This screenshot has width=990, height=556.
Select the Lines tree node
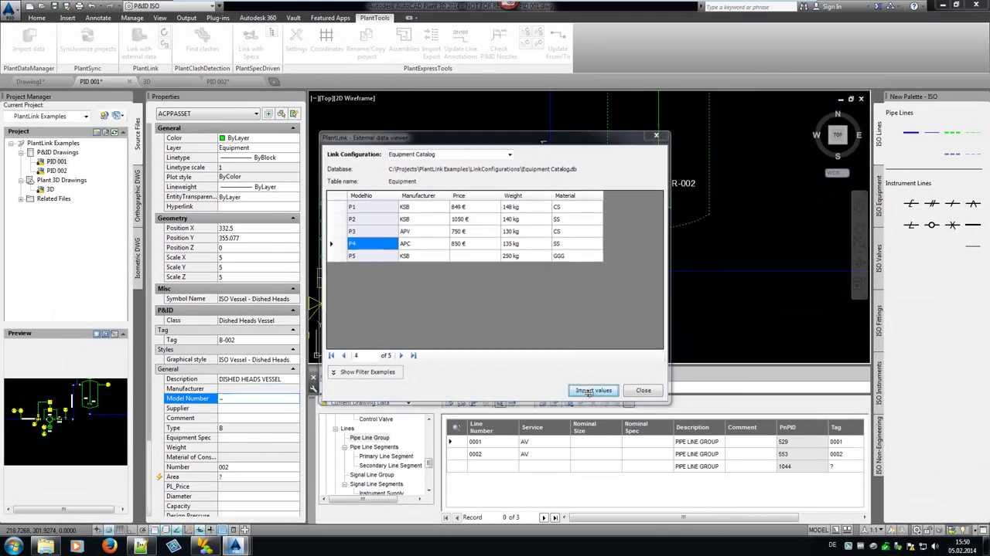coord(347,429)
